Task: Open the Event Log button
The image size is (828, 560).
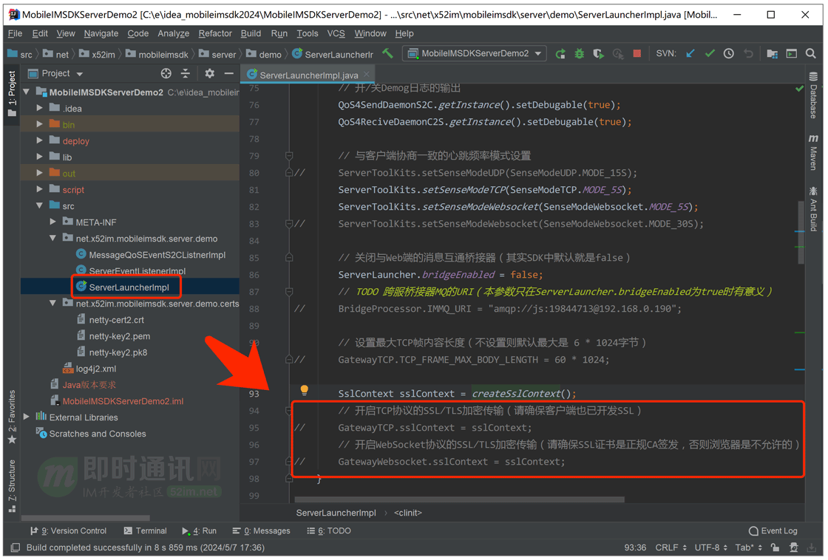Action: coord(773,530)
